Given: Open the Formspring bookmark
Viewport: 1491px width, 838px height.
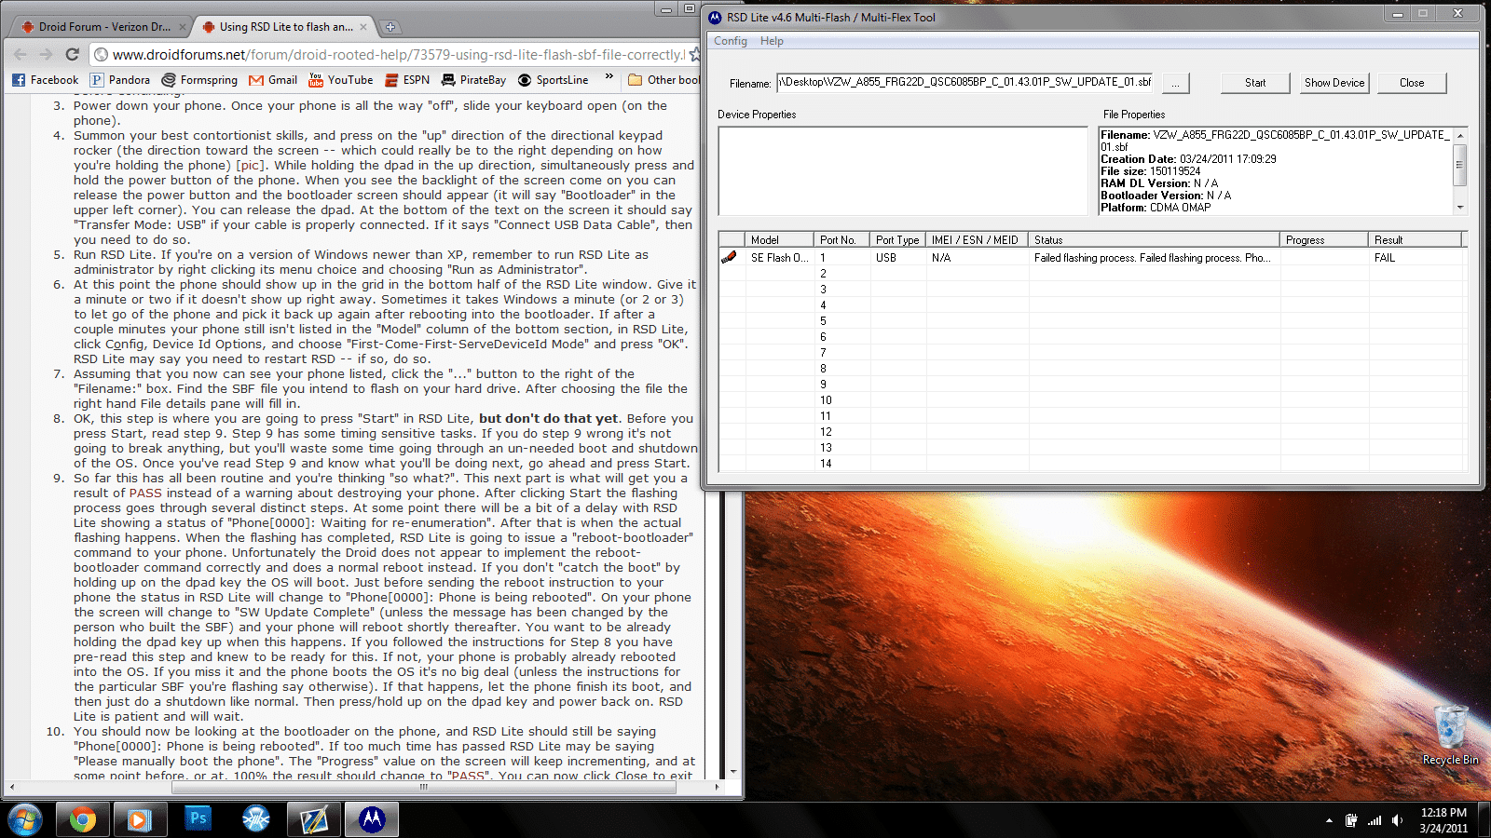Looking at the screenshot, I should pyautogui.click(x=199, y=80).
